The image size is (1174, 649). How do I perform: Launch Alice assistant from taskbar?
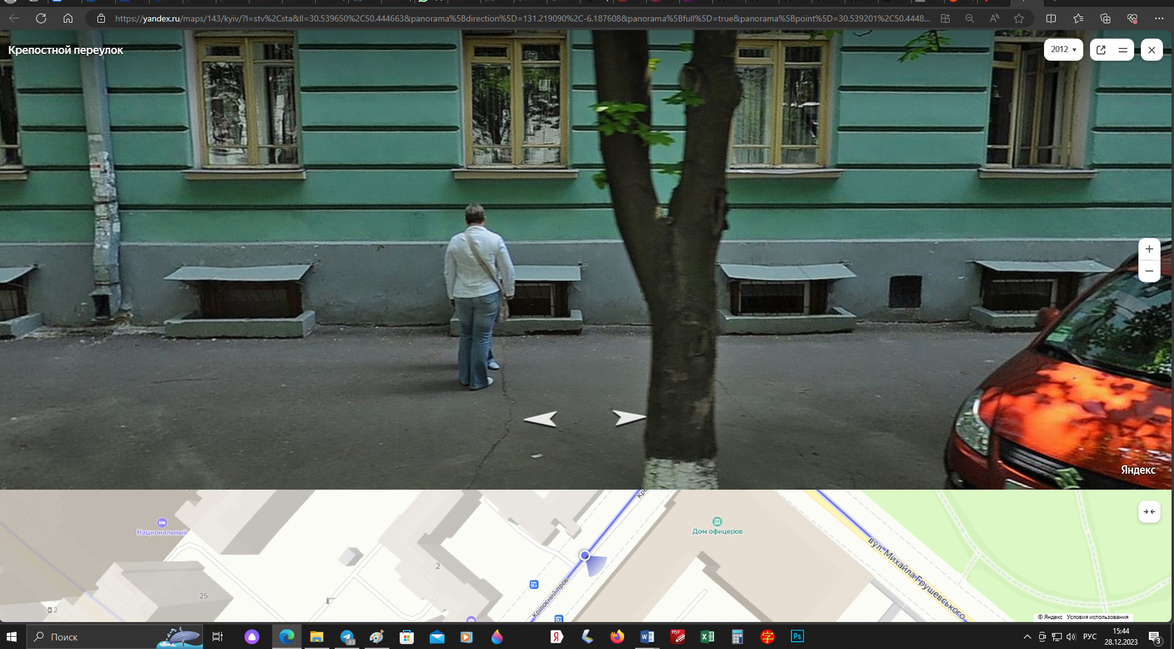pos(252,637)
